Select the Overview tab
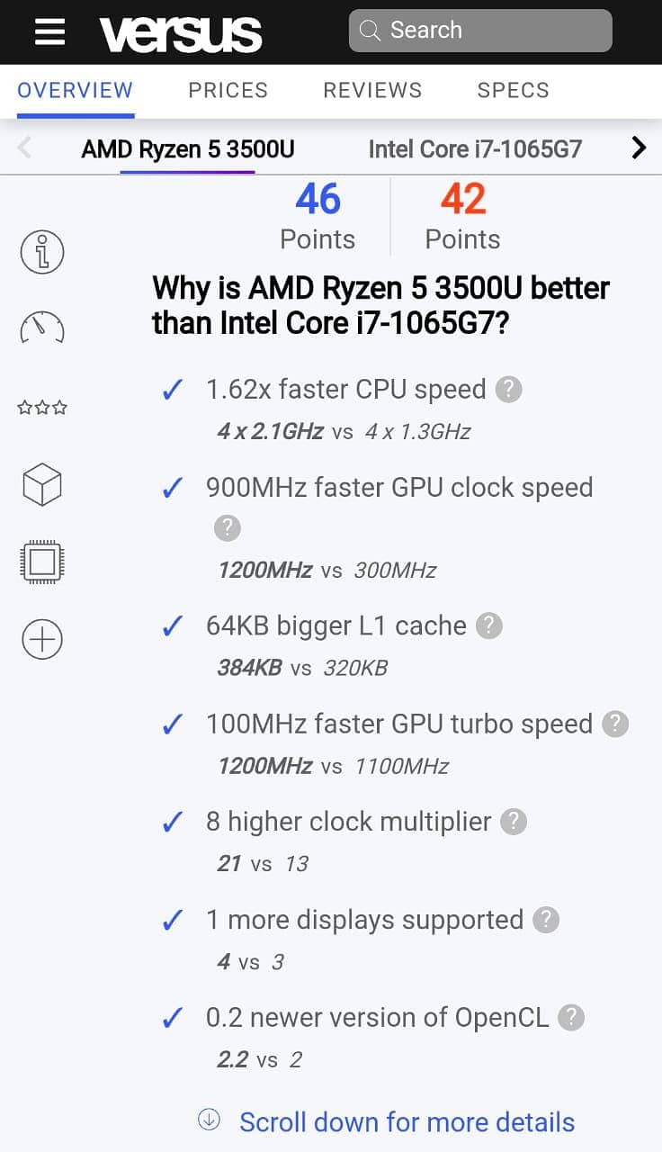The width and height of the screenshot is (662, 1152). point(76,90)
